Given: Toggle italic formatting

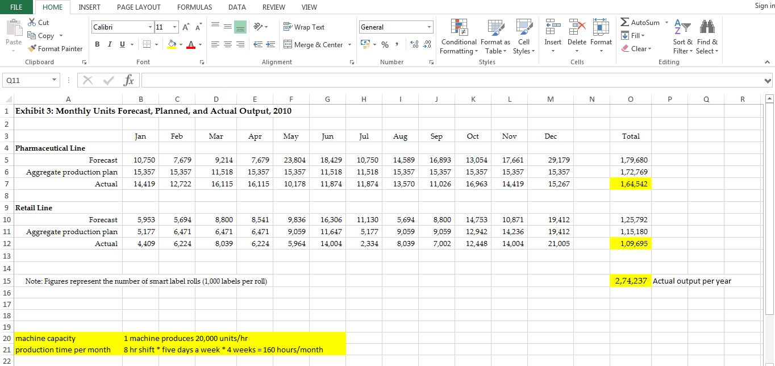Looking at the screenshot, I should [109, 44].
